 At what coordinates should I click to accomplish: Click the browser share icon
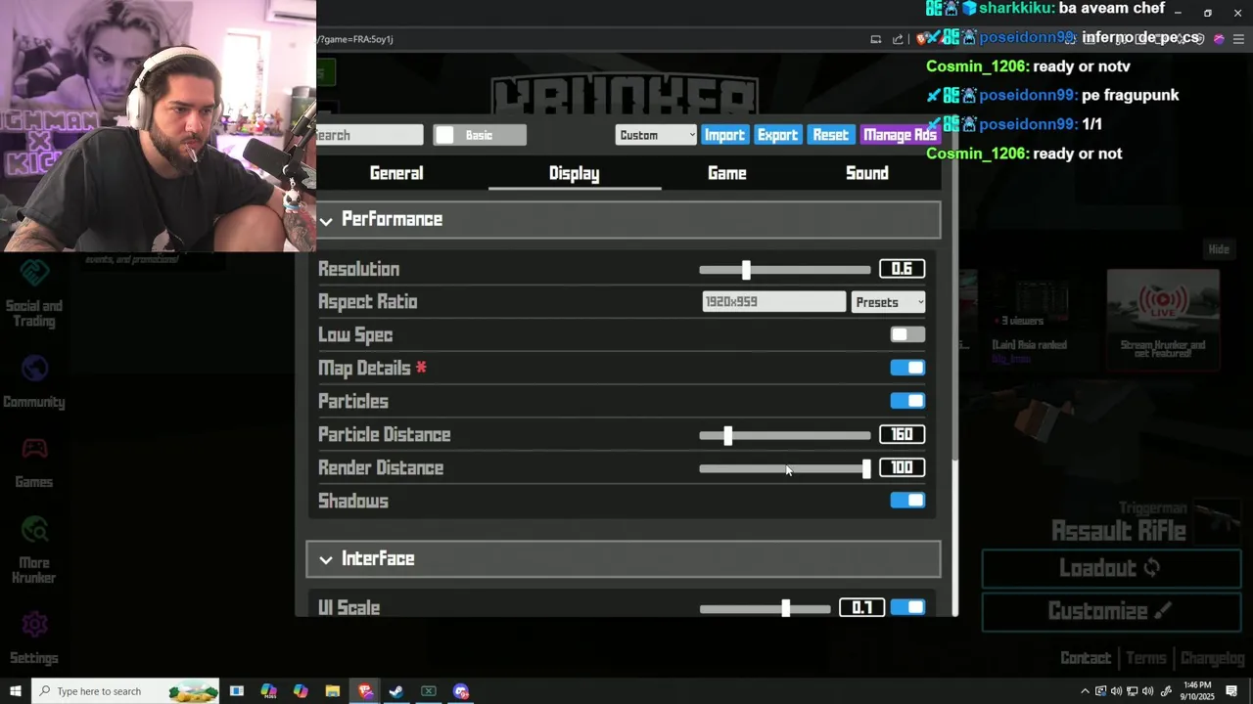(898, 39)
